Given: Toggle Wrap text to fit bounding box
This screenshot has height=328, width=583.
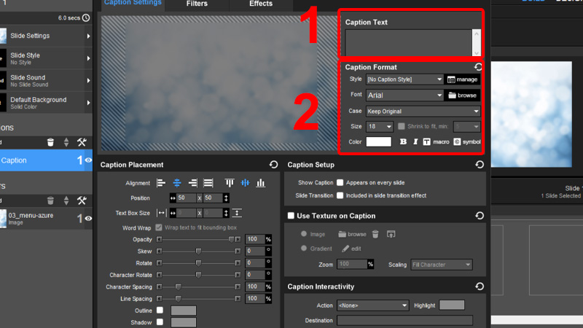Looking at the screenshot, I should tap(159, 227).
